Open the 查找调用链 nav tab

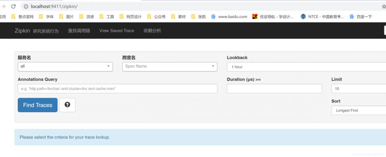[x=79, y=31]
